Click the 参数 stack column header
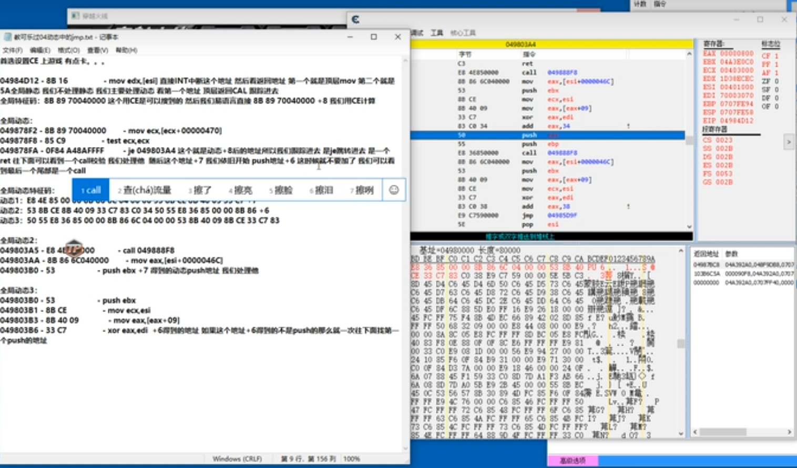The width and height of the screenshot is (797, 468). point(731,254)
